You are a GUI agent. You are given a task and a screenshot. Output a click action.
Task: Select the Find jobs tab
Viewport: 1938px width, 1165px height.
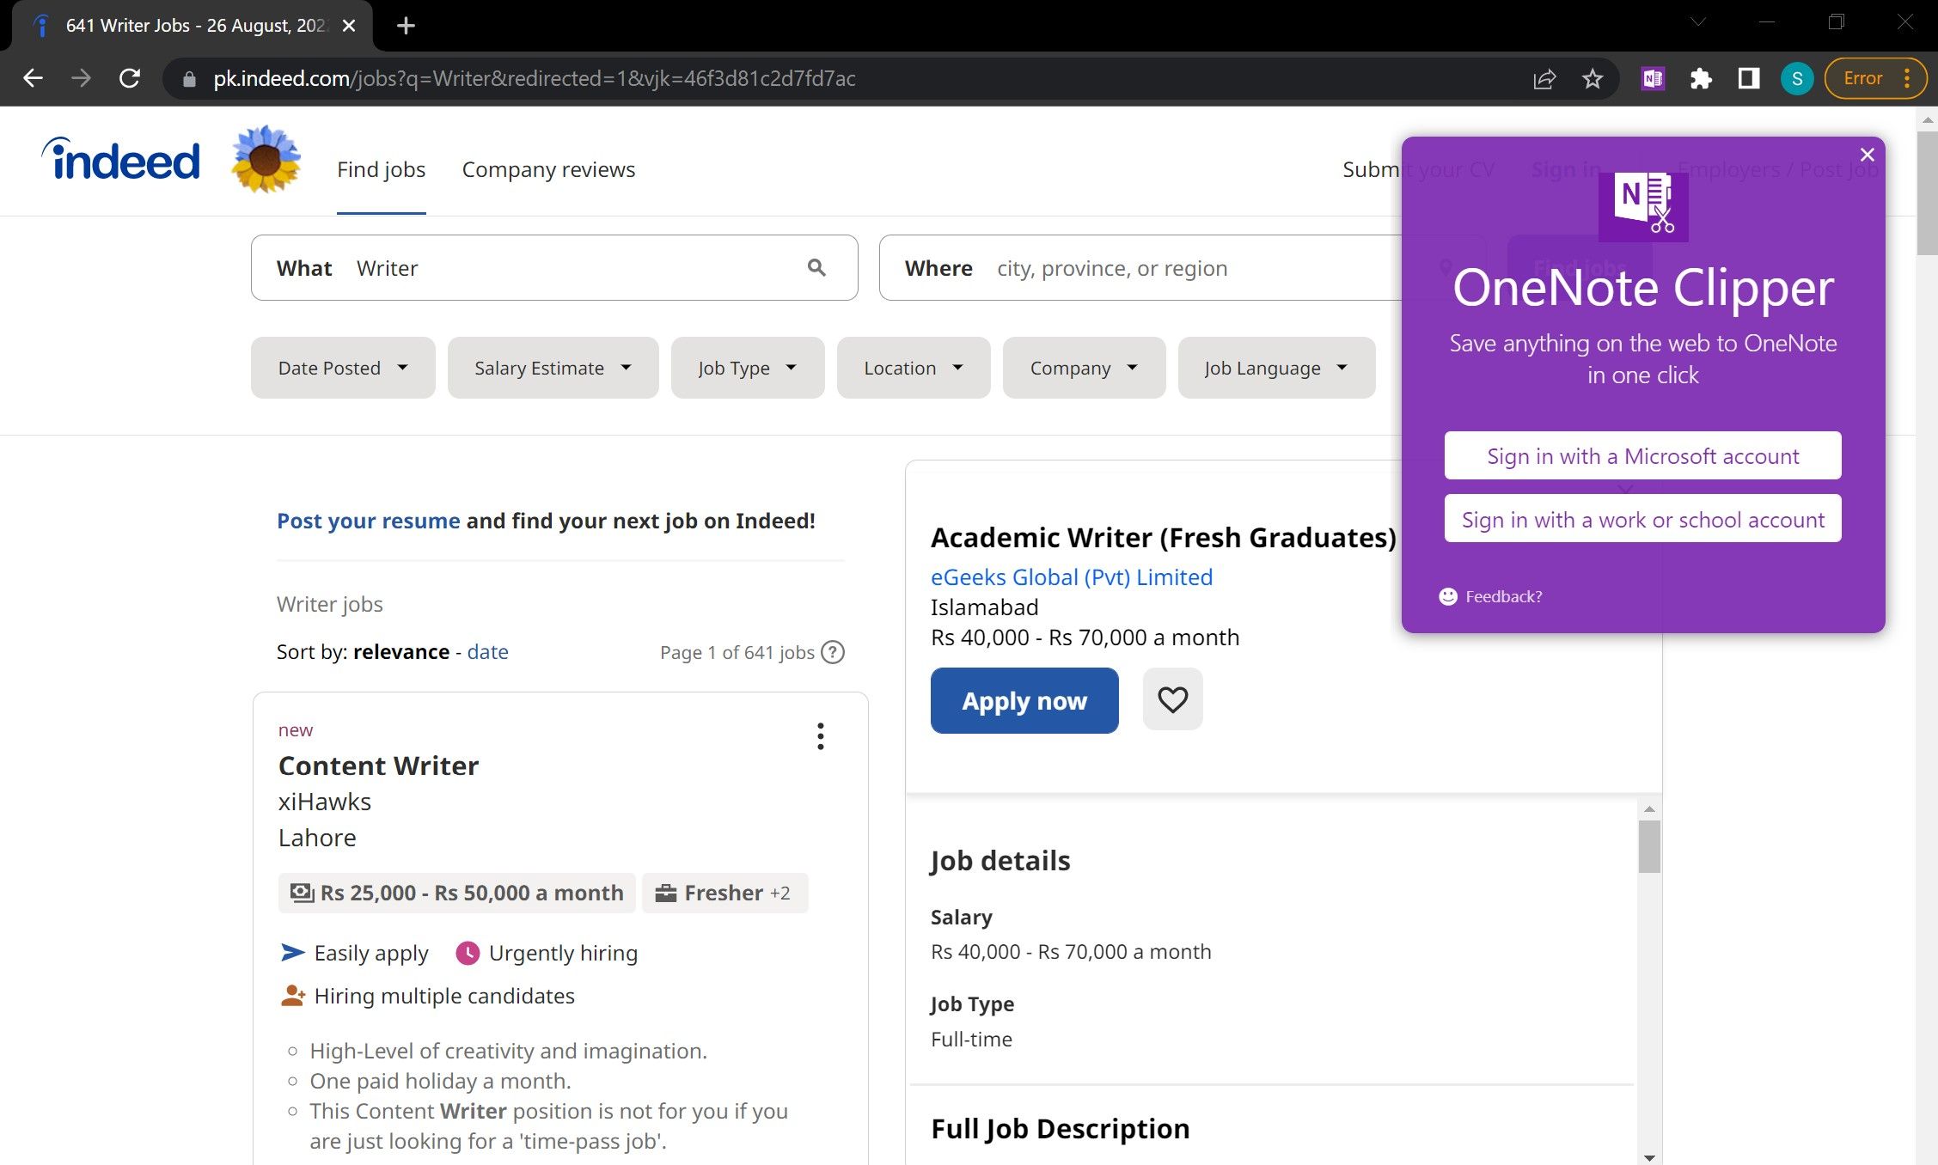click(x=382, y=168)
